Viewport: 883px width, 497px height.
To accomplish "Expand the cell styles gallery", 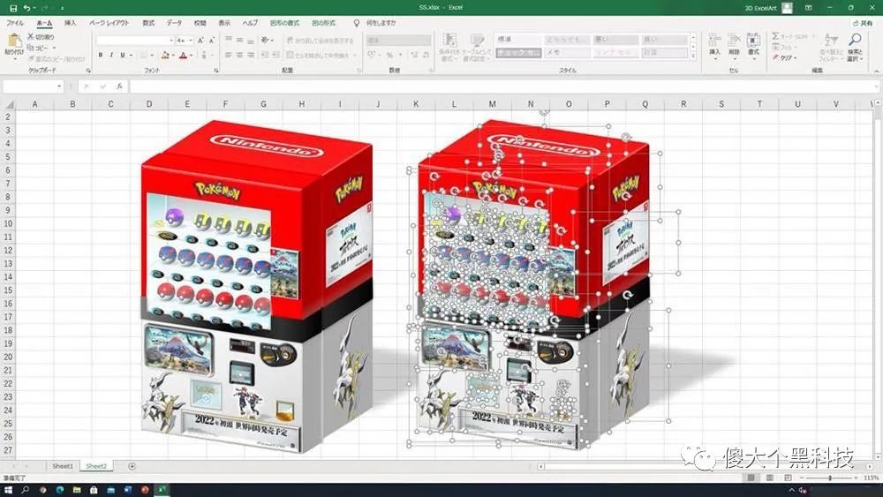I will pyautogui.click(x=694, y=56).
